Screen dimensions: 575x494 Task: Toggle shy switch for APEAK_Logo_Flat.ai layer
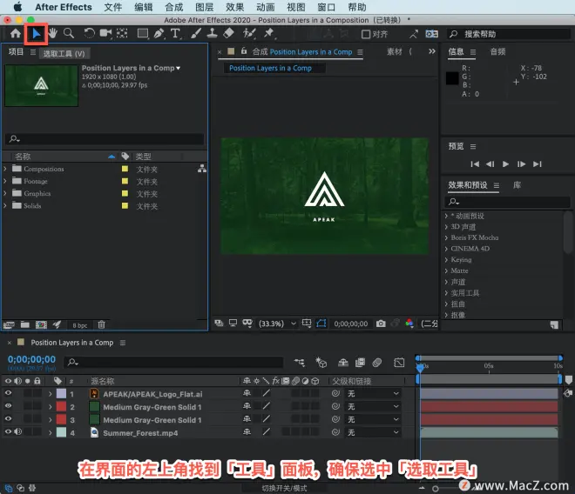pos(247,393)
